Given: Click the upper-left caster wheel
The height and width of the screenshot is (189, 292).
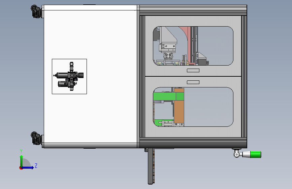Looking at the screenshot, I should [36, 11].
